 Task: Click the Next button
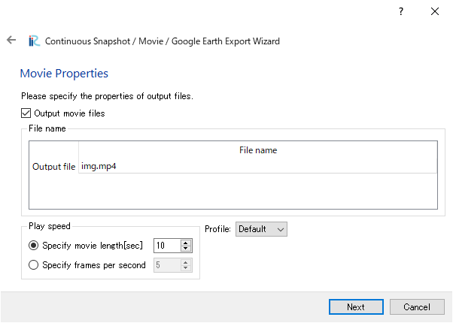pyautogui.click(x=356, y=306)
